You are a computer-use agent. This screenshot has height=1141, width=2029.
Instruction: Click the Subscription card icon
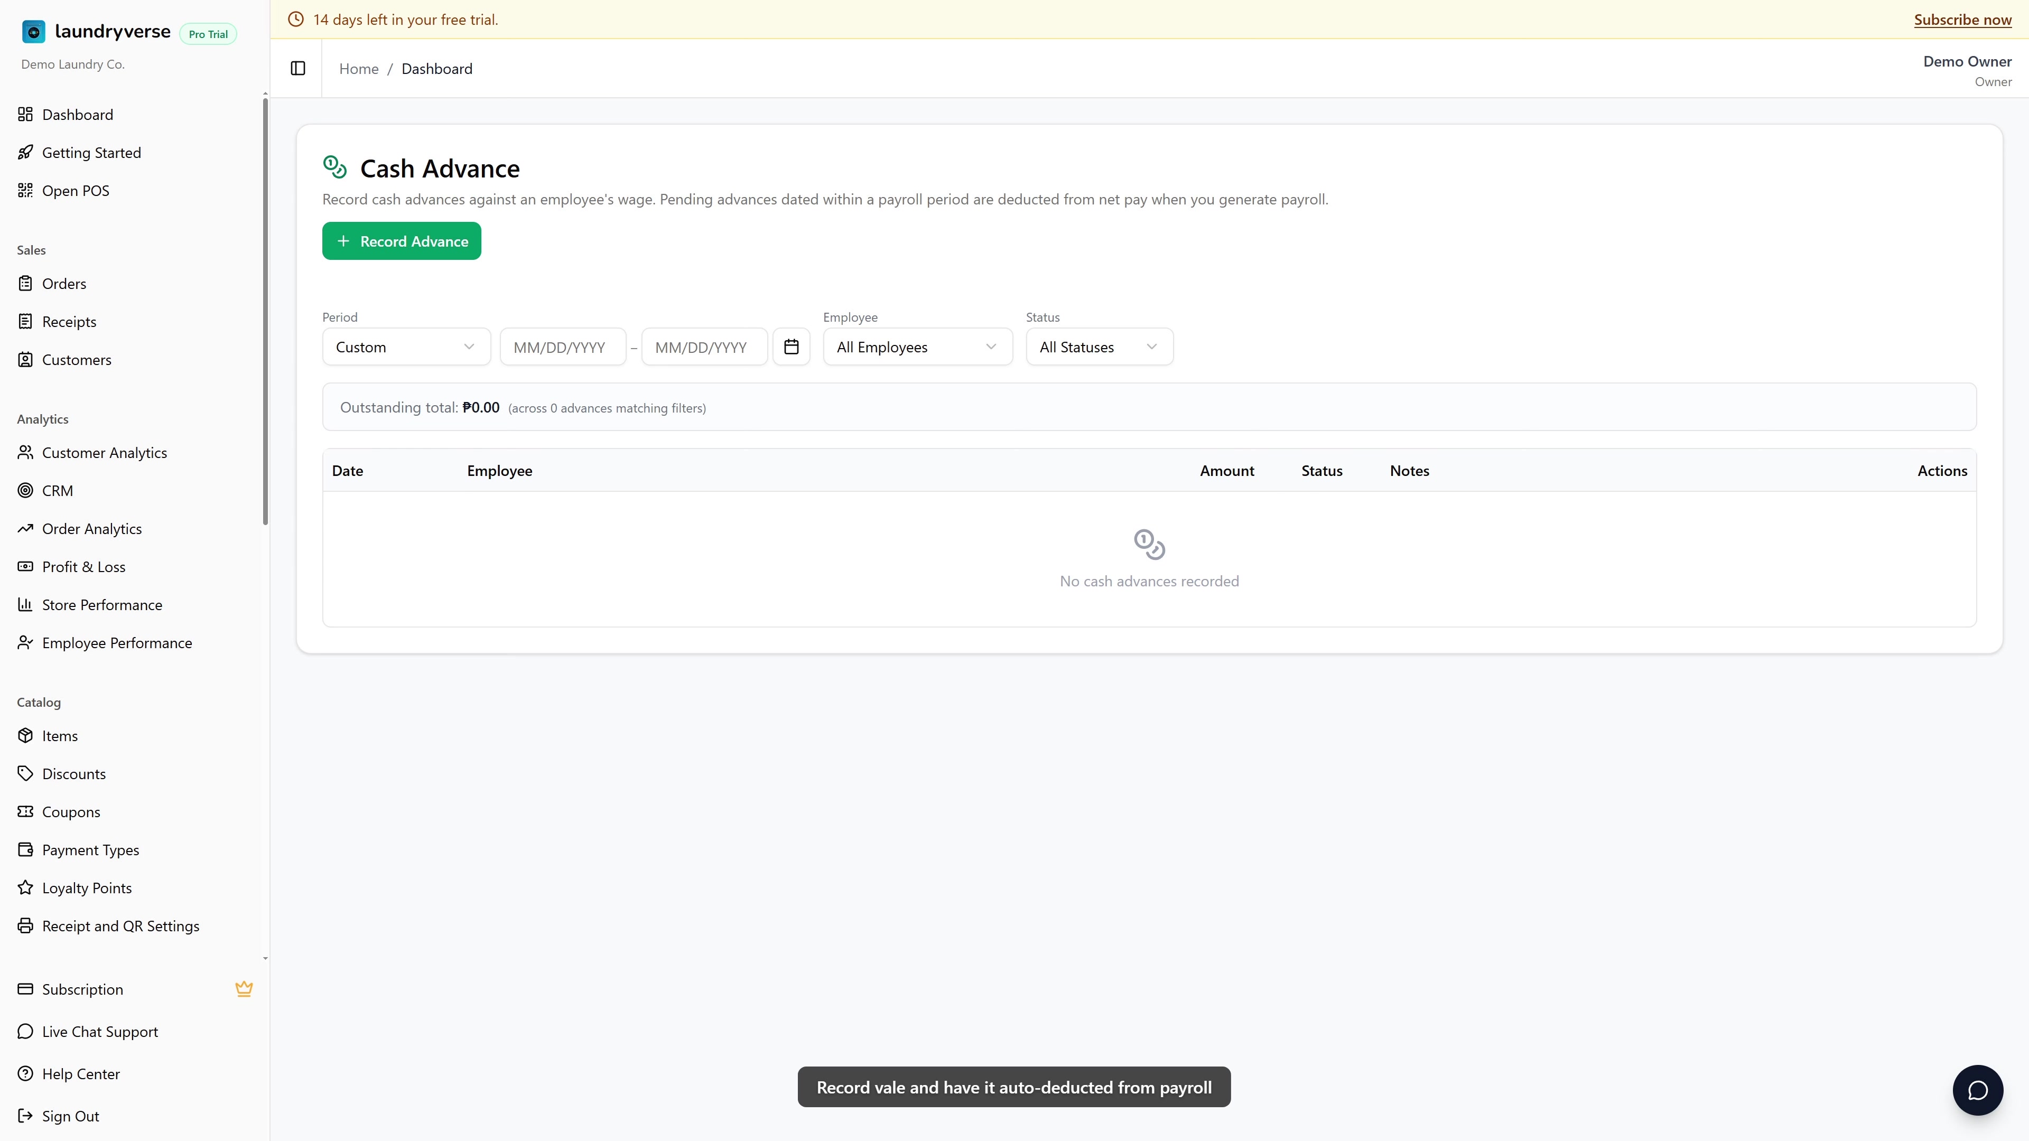pos(25,989)
